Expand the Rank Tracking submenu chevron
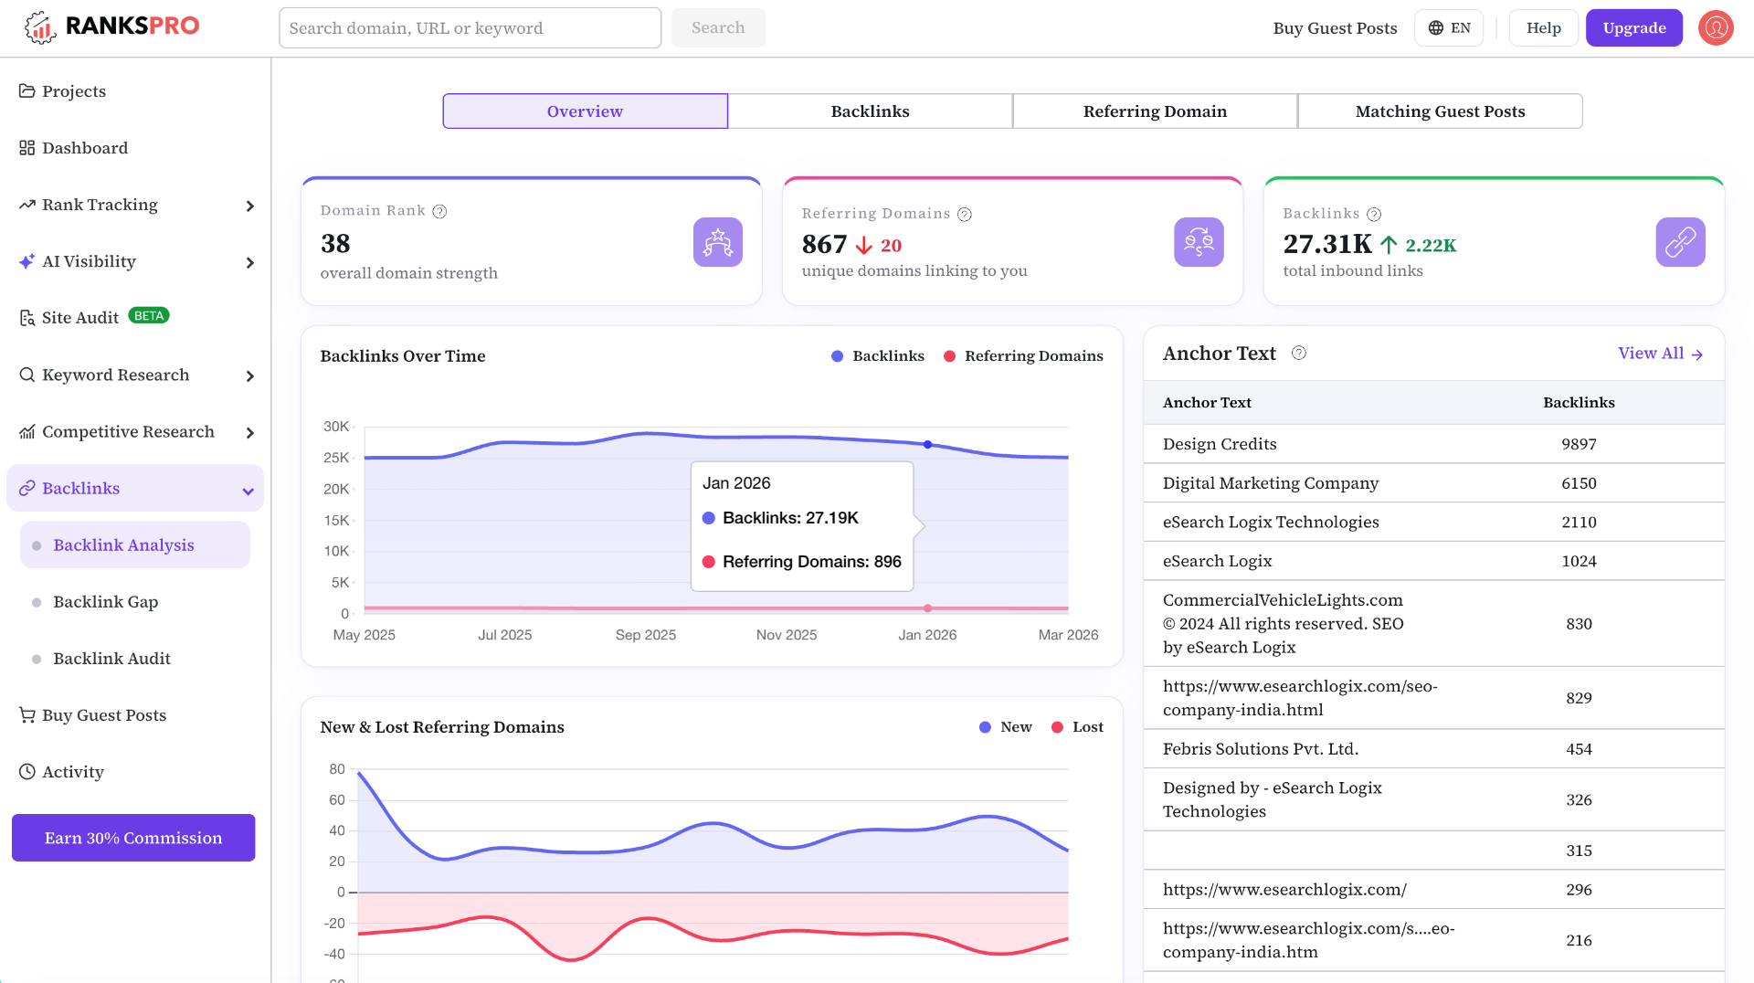The height and width of the screenshot is (983, 1754). (x=249, y=206)
